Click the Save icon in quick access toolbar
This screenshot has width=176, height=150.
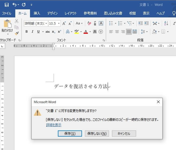point(7,5)
